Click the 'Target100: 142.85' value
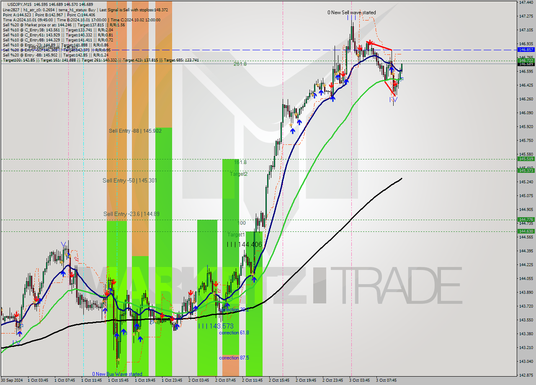The width and height of the screenshot is (536, 385). 18,60
